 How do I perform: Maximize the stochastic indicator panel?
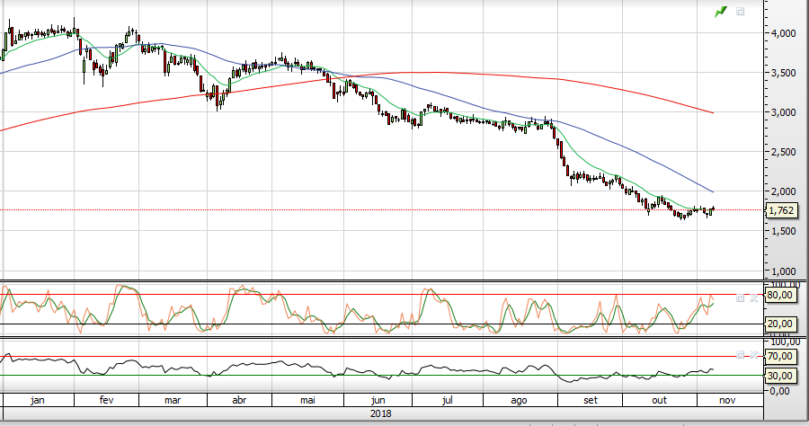pyautogui.click(x=741, y=297)
